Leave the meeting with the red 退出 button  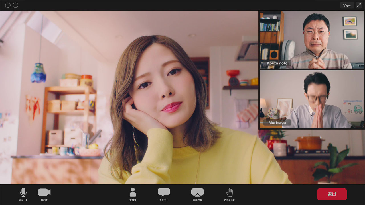point(332,194)
